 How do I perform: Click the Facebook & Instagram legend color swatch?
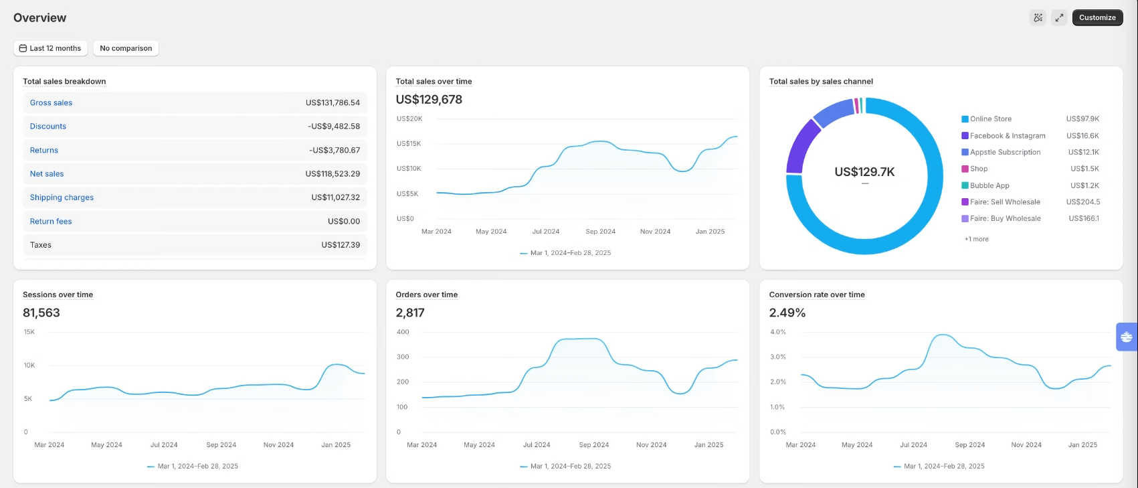coord(965,136)
